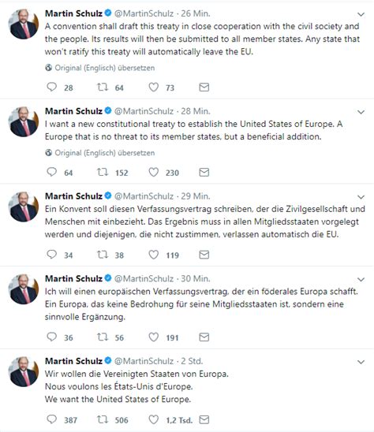Reply to the 29 Min. Konvent tweet
374x432 pixels.
(51, 255)
